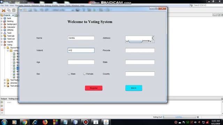The height and width of the screenshot is (125, 223).
Task: Click the volume speaker icon in system tray
Action: [x=195, y=122]
